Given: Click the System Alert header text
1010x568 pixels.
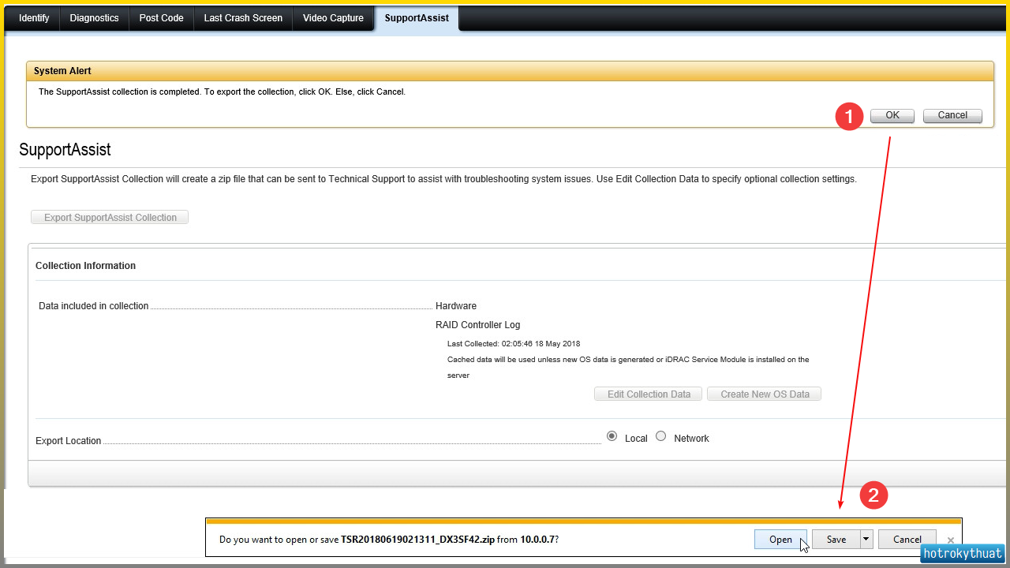Looking at the screenshot, I should [x=62, y=71].
